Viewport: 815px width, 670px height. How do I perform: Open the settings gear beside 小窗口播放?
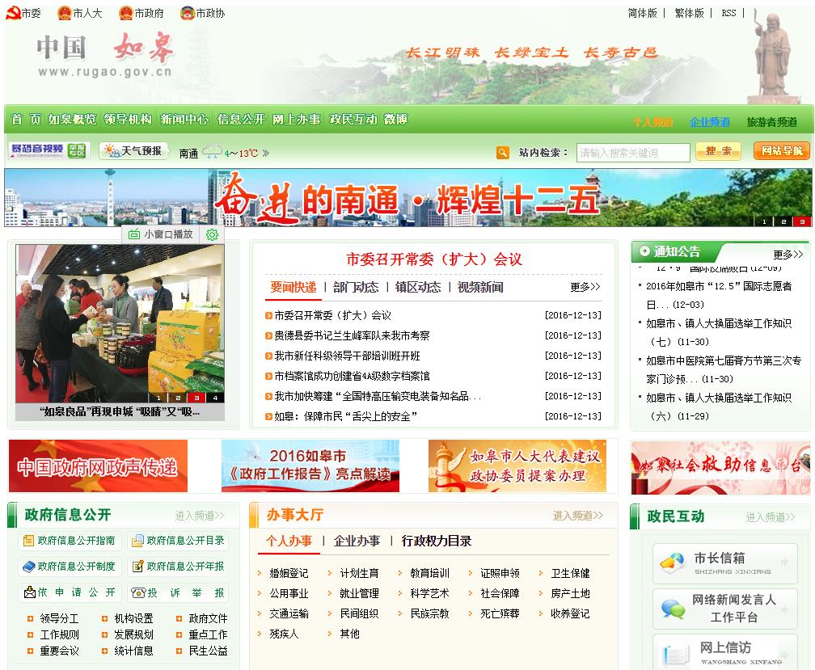coord(212,234)
